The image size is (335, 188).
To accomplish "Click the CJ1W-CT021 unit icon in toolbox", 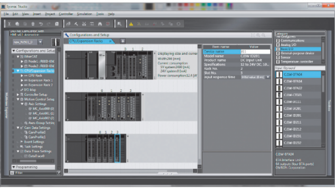I will (279, 95).
